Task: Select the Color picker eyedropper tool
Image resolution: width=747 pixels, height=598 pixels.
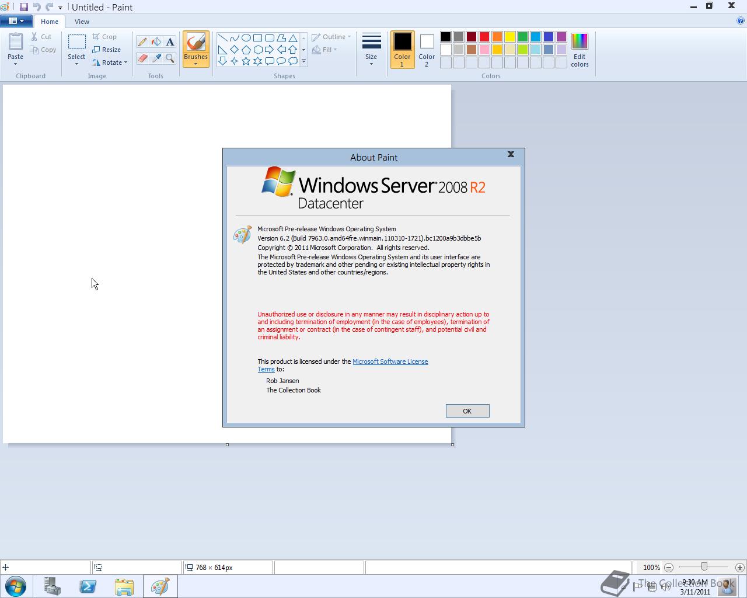Action: coord(156,58)
